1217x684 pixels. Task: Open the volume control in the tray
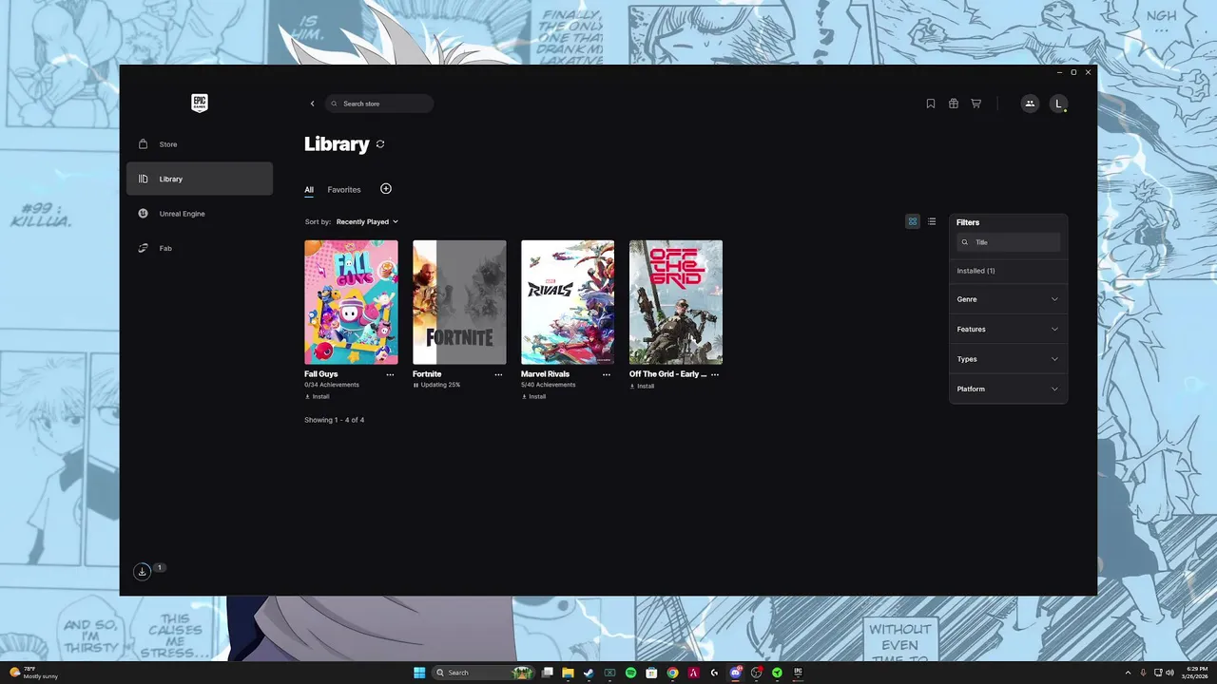[1169, 673]
